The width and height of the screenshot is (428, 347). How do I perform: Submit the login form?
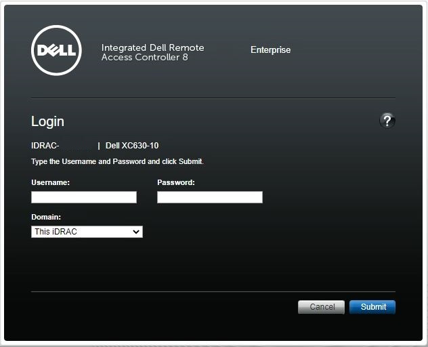372,307
